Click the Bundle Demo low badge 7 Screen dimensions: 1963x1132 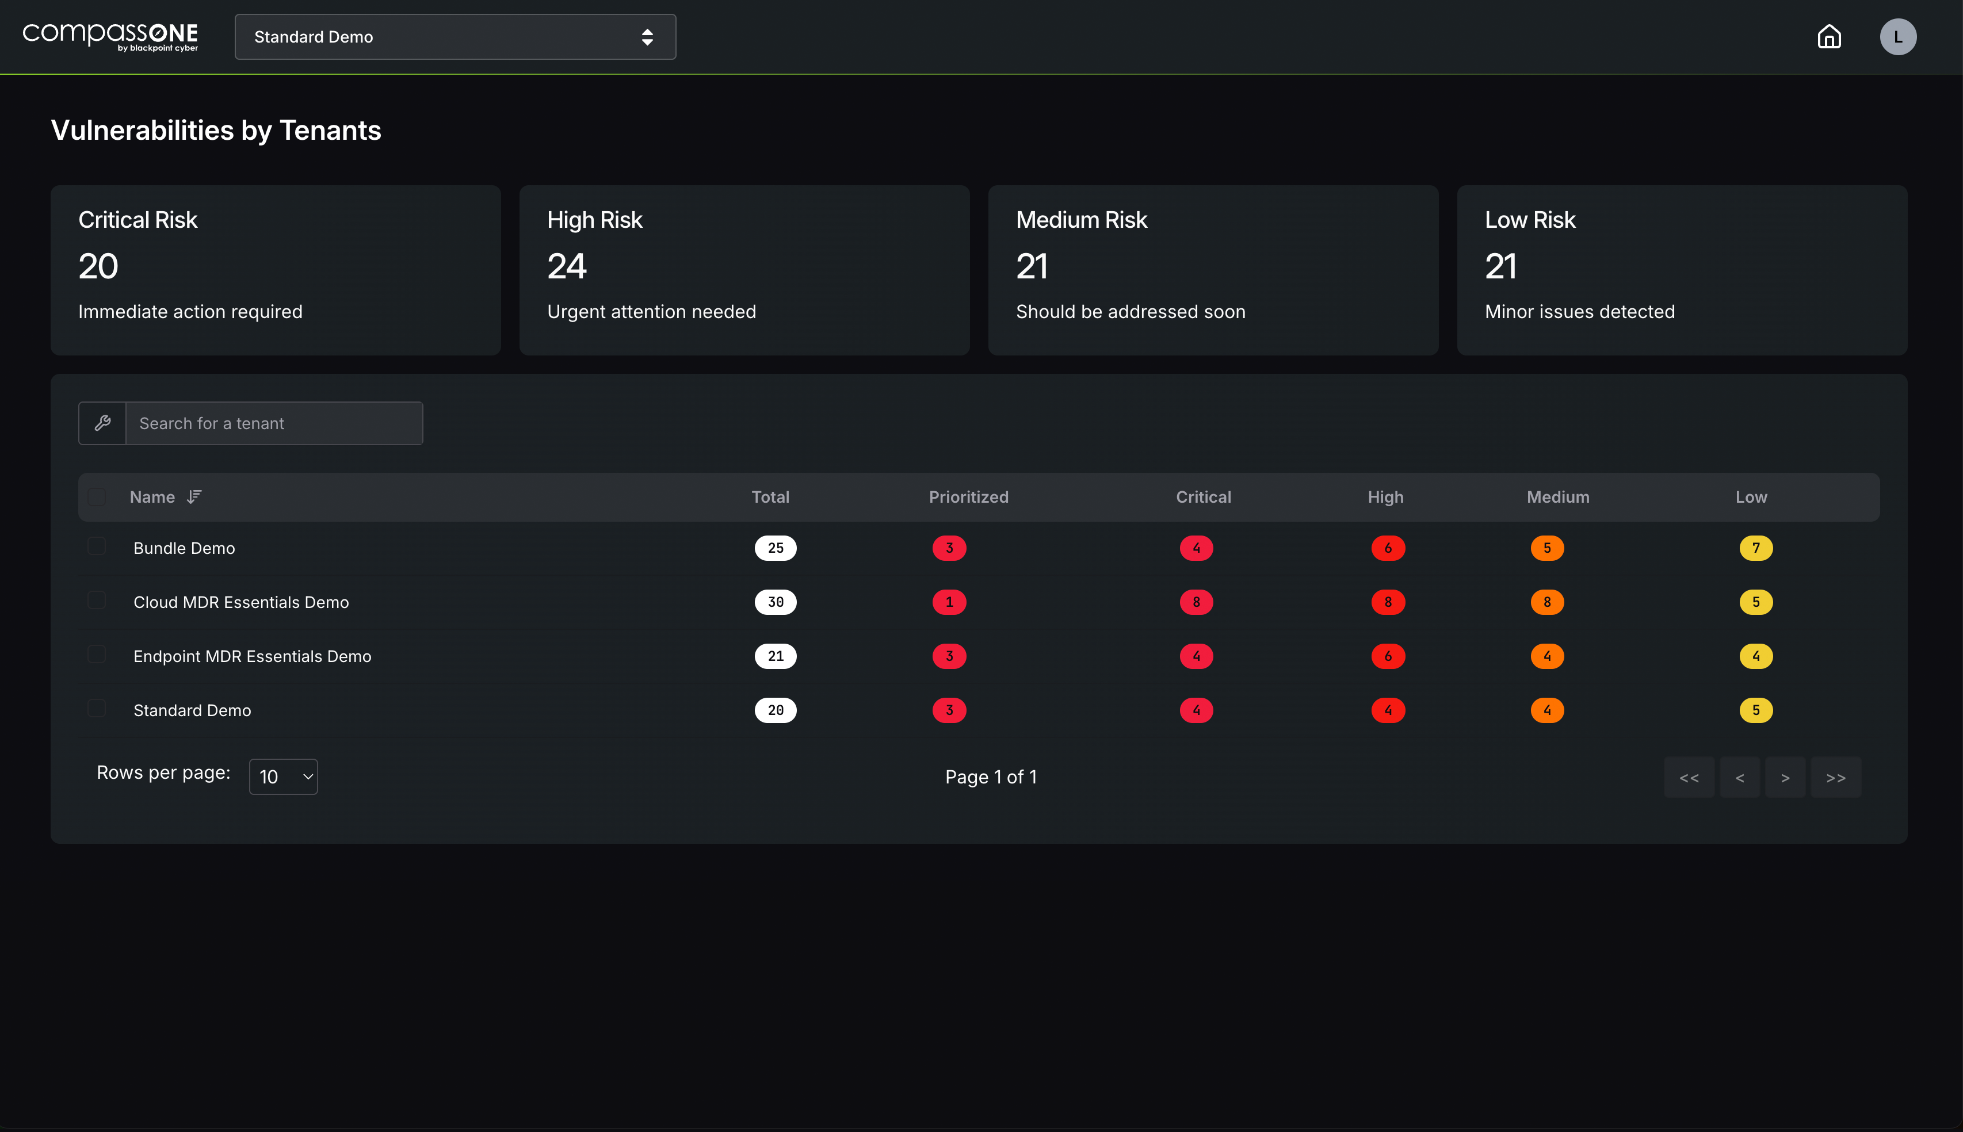point(1755,548)
